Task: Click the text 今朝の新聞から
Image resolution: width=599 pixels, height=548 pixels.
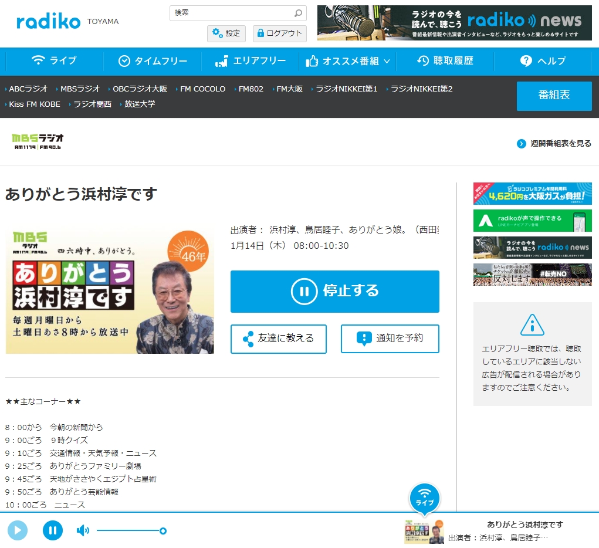Action: coord(76,427)
